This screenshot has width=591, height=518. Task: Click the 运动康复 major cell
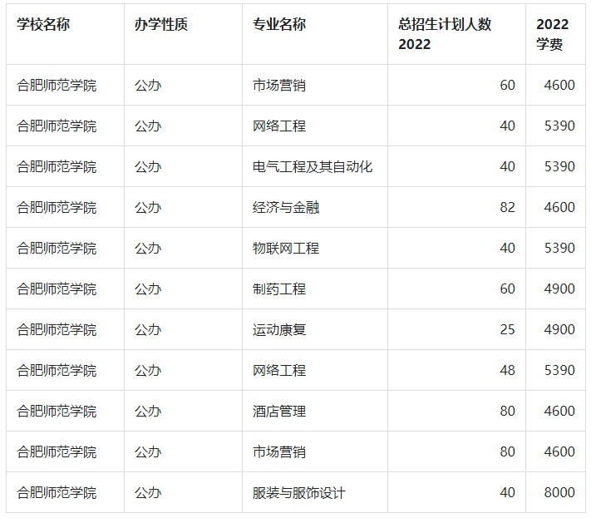(x=279, y=329)
